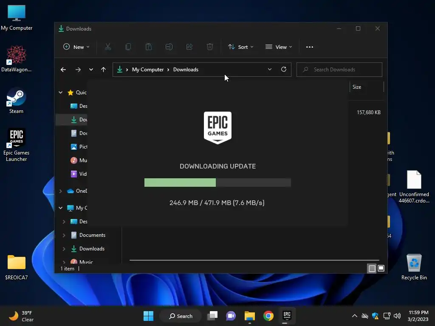Open My Computer desktop icon
435x326 pixels.
pyautogui.click(x=17, y=18)
